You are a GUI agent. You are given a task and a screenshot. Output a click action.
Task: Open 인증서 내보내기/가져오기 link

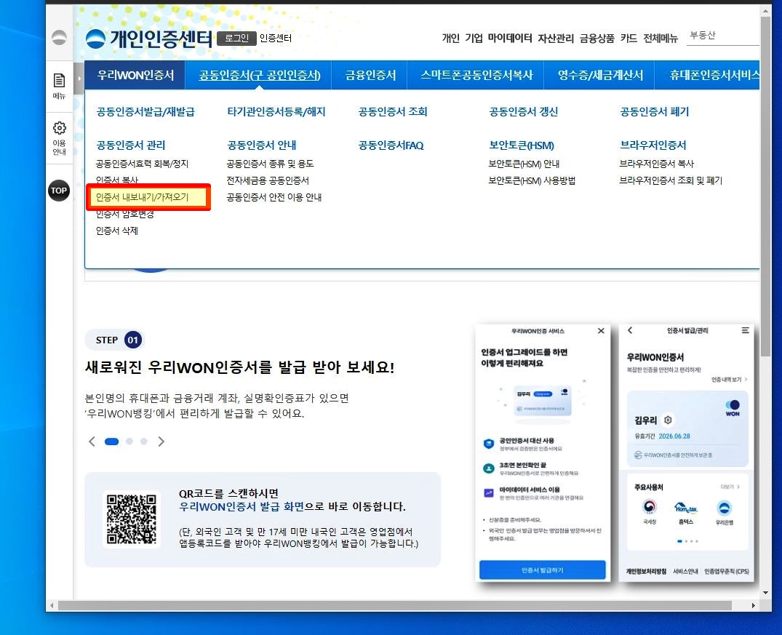(142, 197)
